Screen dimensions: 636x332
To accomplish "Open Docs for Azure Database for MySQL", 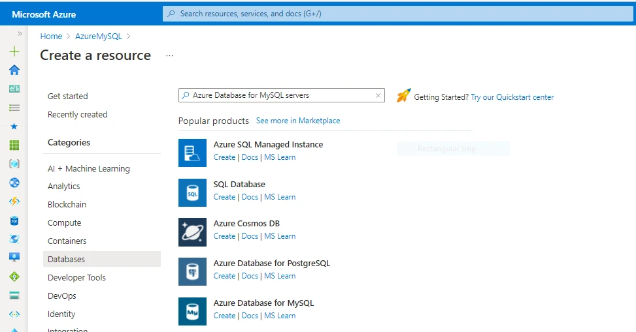I will tap(250, 316).
